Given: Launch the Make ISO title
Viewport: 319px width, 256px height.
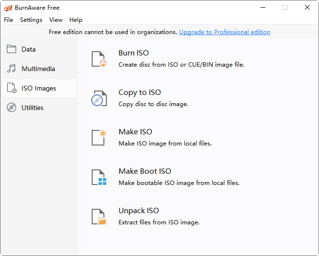Looking at the screenshot, I should pyautogui.click(x=135, y=132).
